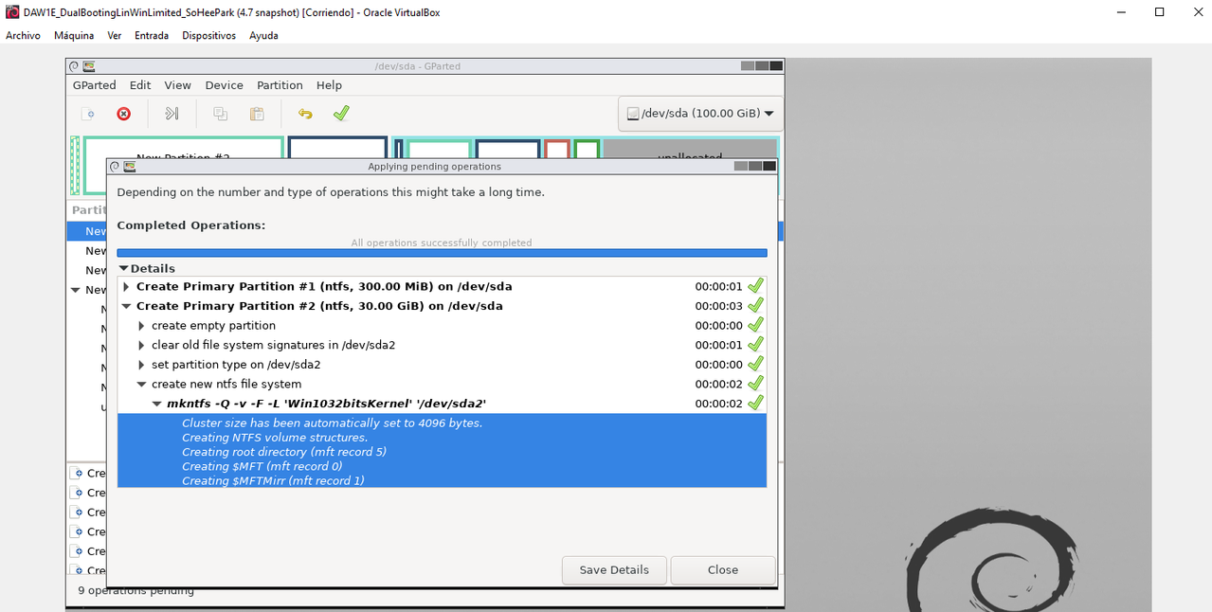The image size is (1212, 612).
Task: Click the 00:00:03 elapsed time value
Action: point(718,306)
